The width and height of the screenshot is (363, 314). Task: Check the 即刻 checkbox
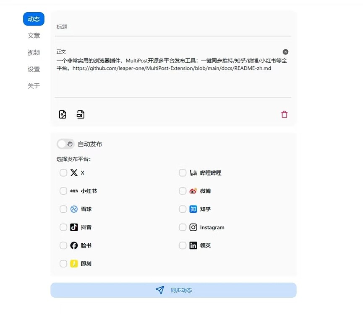(63, 264)
